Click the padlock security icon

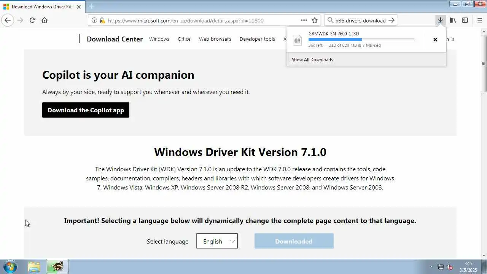(x=102, y=21)
